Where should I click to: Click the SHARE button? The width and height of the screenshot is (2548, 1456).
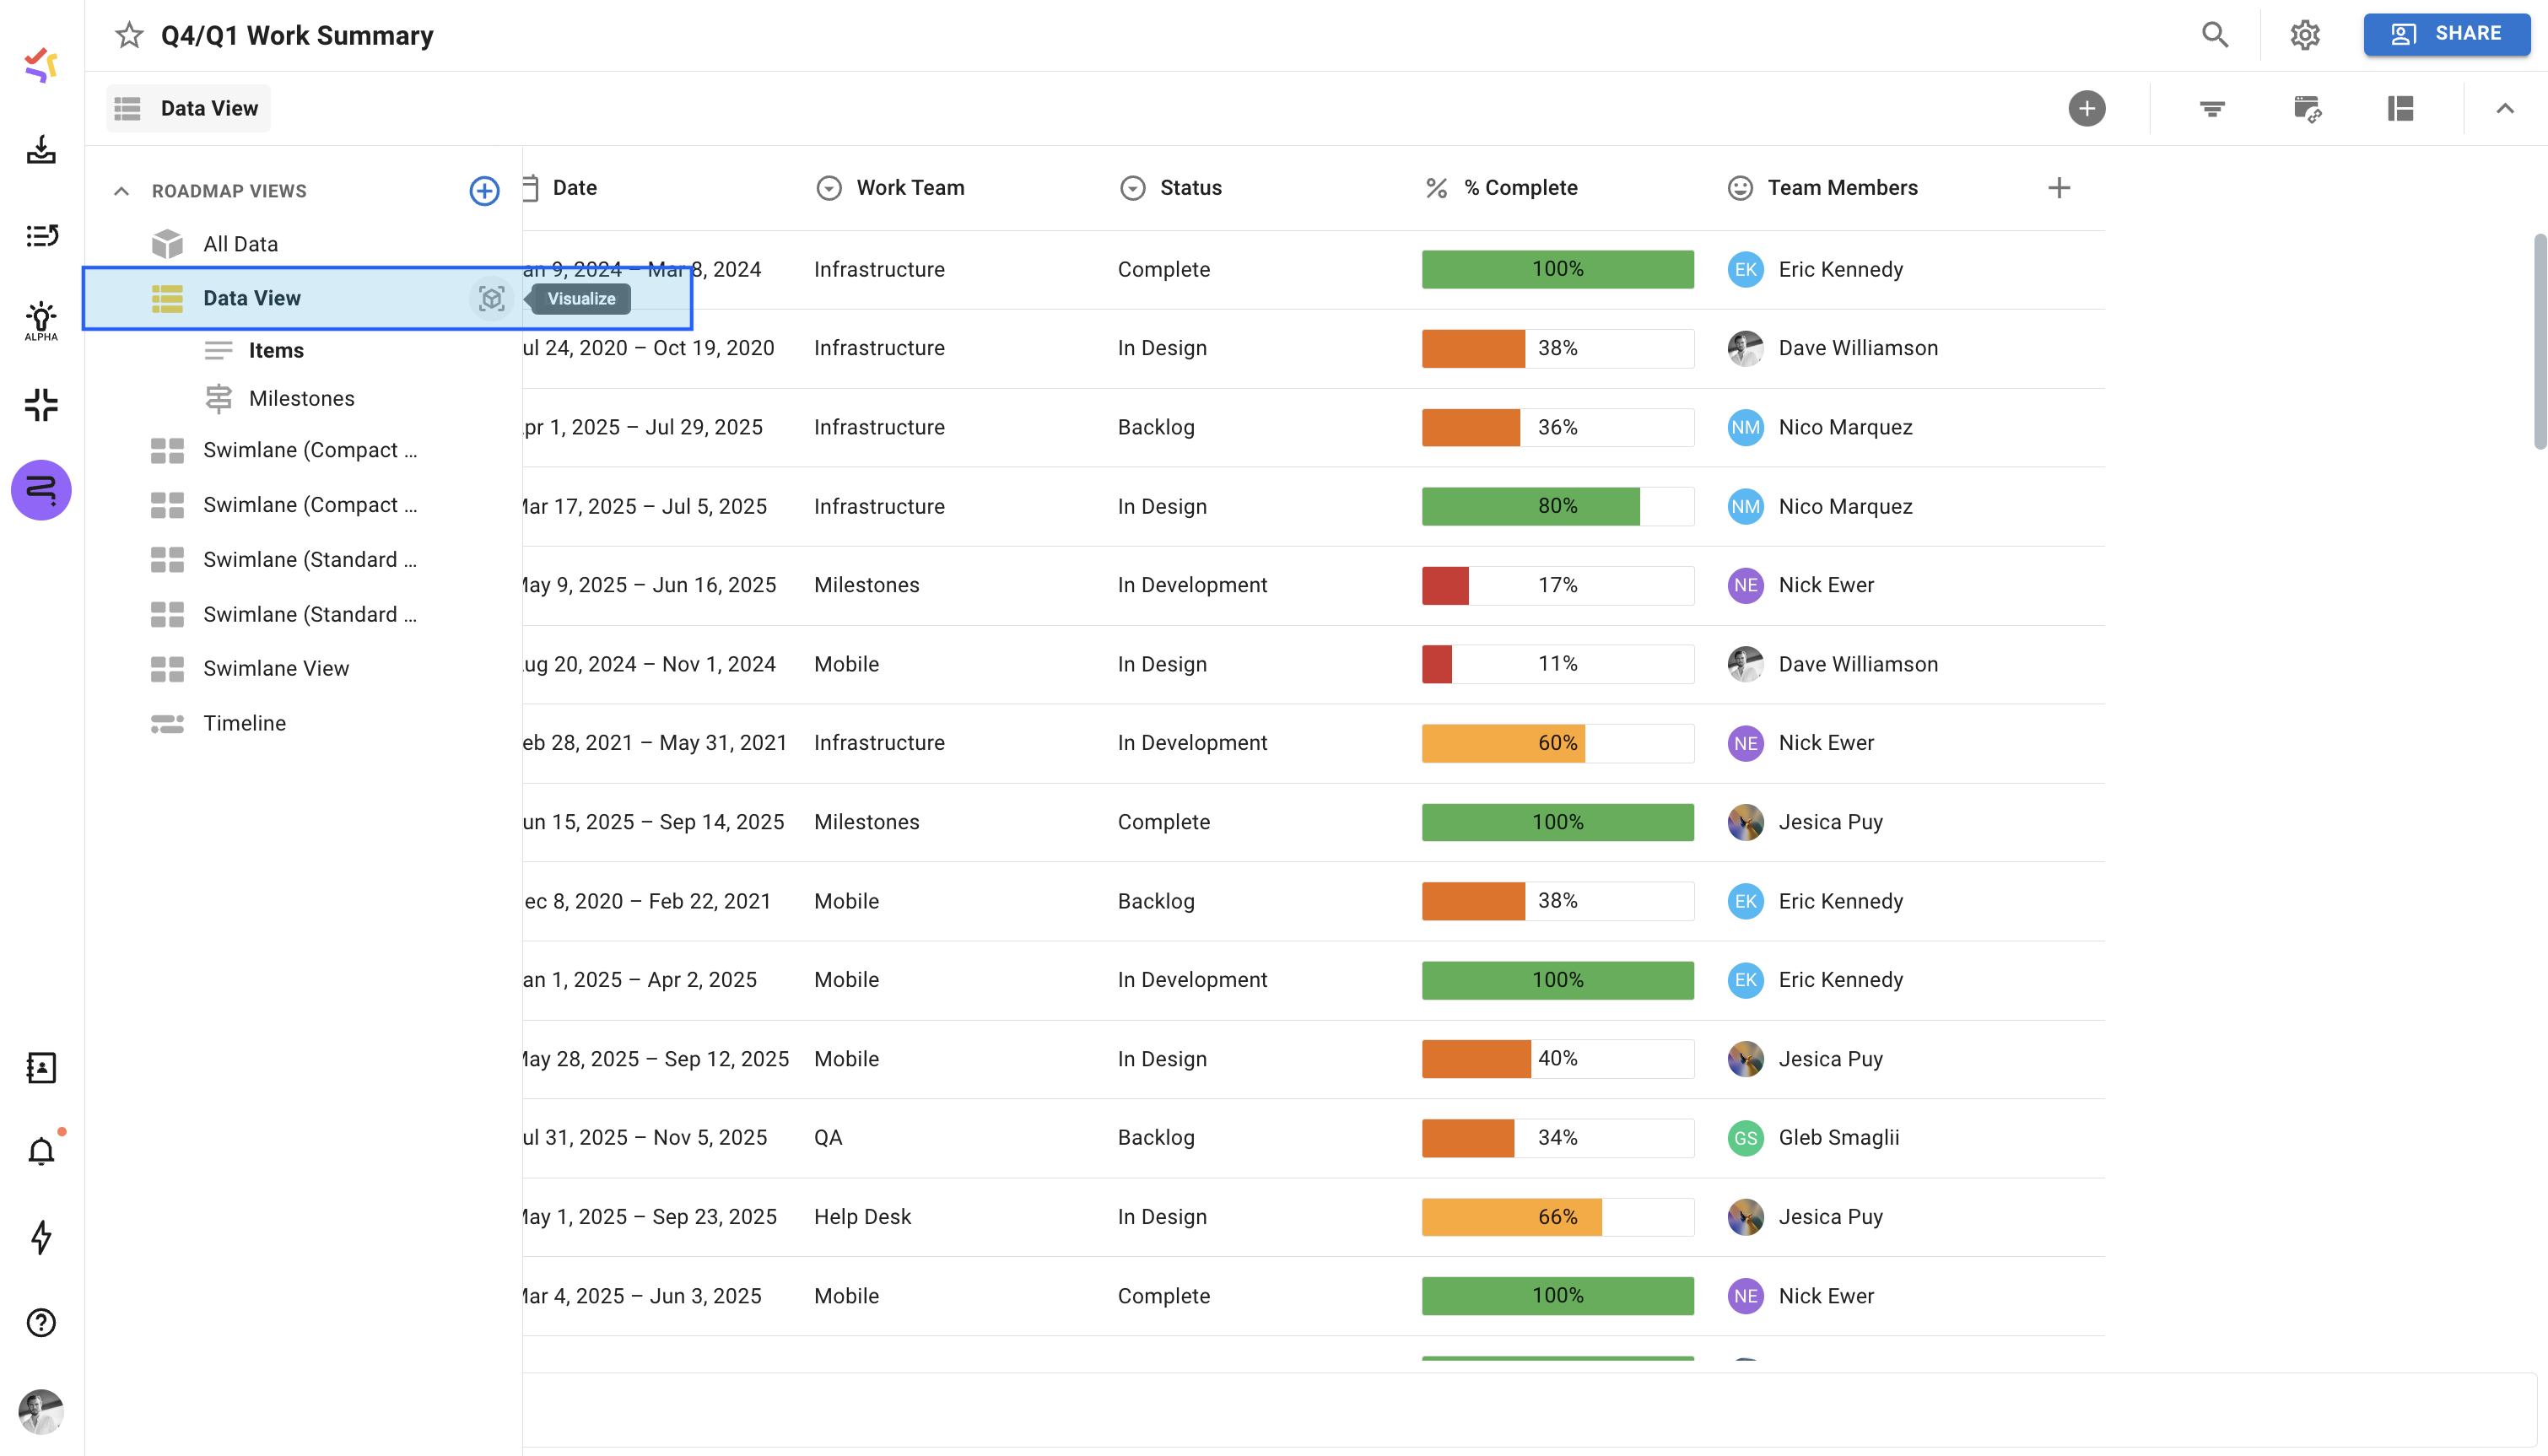[2446, 34]
